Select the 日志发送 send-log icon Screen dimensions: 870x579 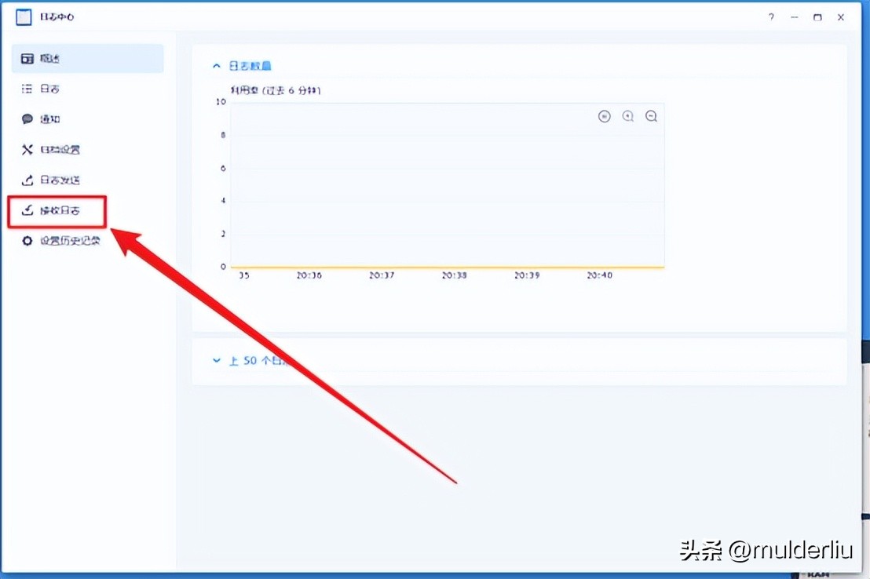click(x=26, y=180)
